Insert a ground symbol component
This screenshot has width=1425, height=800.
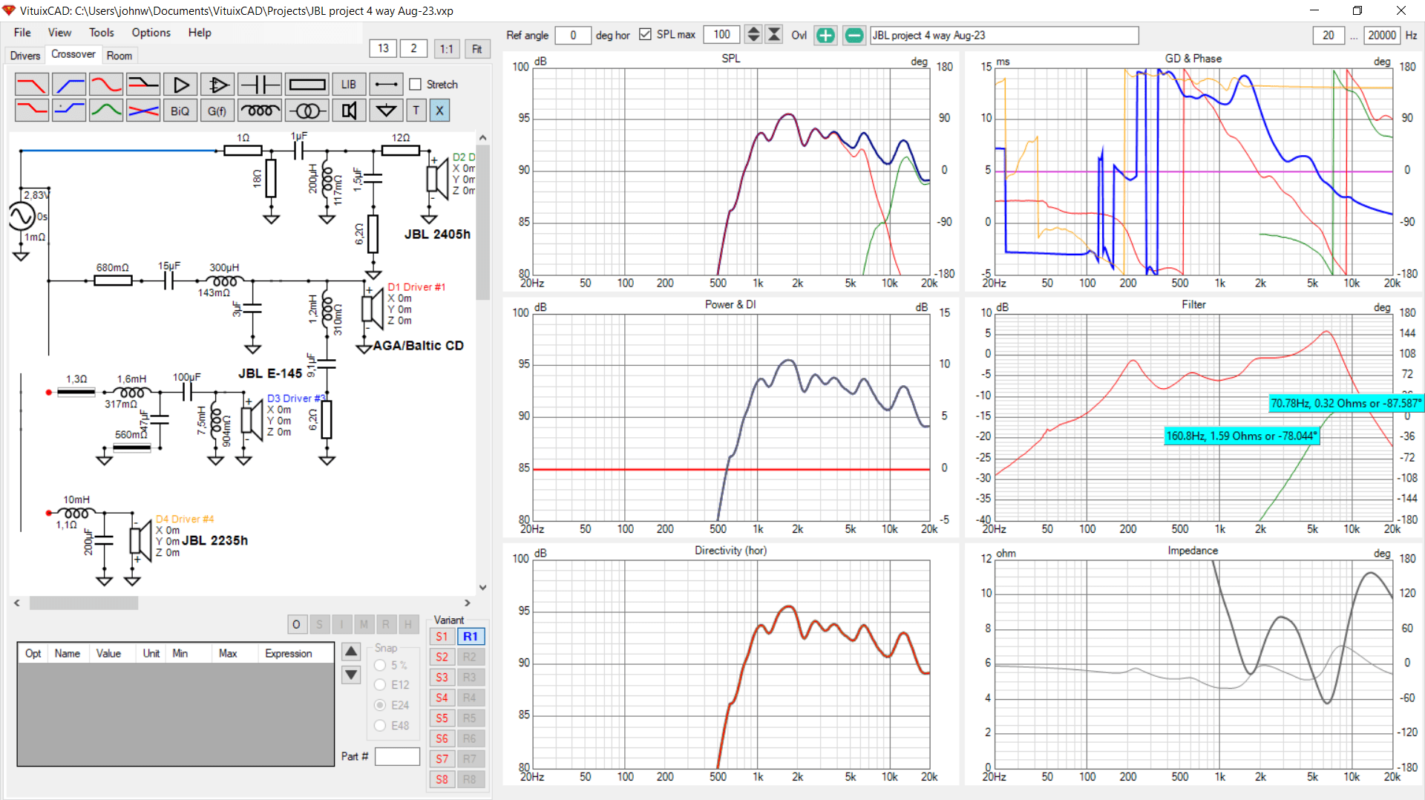[x=386, y=111]
